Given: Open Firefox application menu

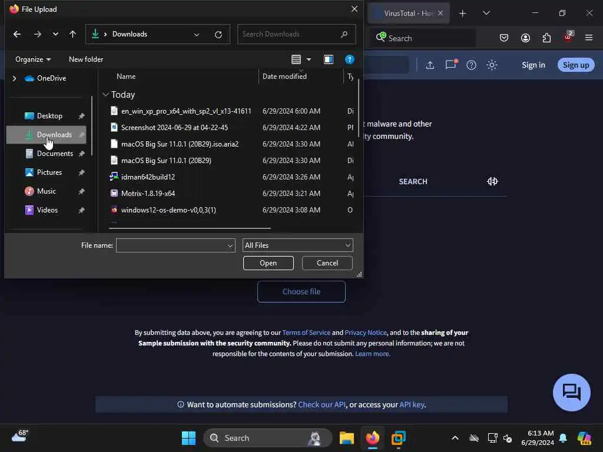Looking at the screenshot, I should coord(589,38).
